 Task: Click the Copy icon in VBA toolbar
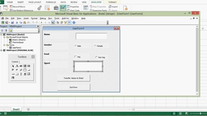coord(21,23)
